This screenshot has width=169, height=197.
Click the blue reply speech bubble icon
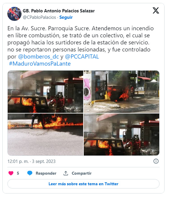[30, 173]
